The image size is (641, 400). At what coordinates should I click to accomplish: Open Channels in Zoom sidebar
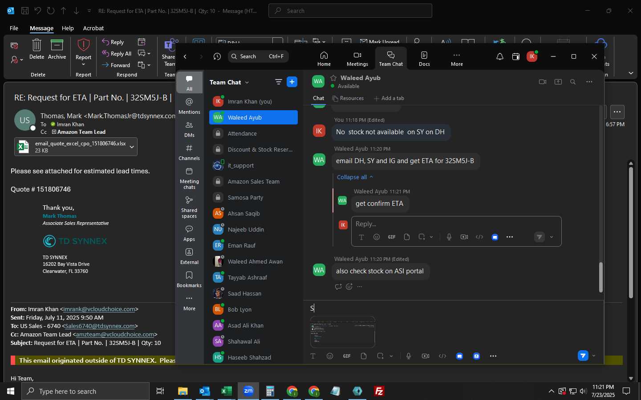189,152
